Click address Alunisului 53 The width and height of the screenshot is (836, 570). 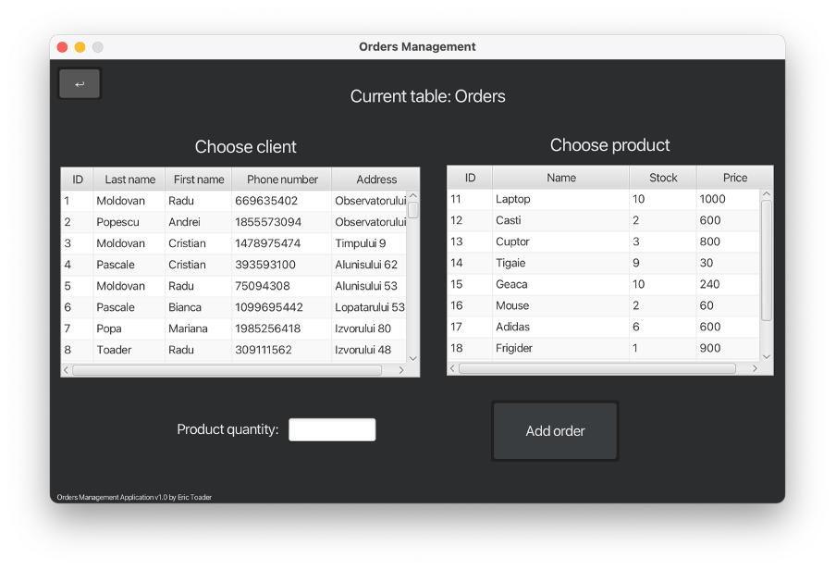click(366, 286)
